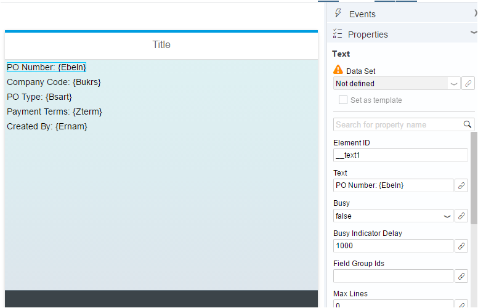
Task: Expand the Events section
Action: pyautogui.click(x=476, y=13)
